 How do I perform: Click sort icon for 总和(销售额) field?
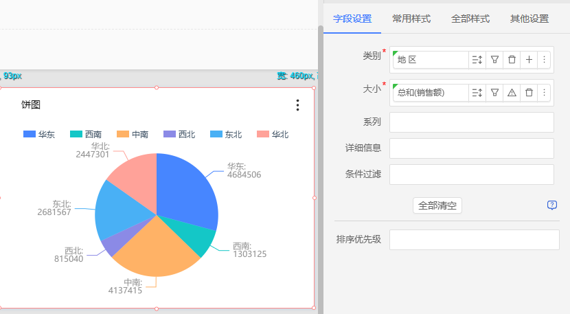pyautogui.click(x=477, y=92)
